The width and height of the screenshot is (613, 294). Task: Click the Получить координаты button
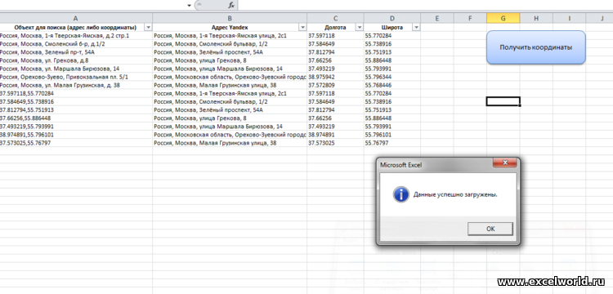coord(536,47)
